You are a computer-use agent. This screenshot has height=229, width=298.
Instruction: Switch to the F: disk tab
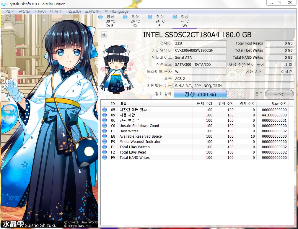pyautogui.click(x=160, y=21)
